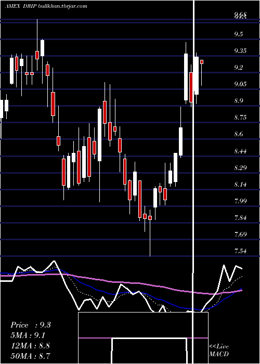The width and height of the screenshot is (260, 364).
Task: Click the 50MA : 8.7 readout
Action: point(30,356)
